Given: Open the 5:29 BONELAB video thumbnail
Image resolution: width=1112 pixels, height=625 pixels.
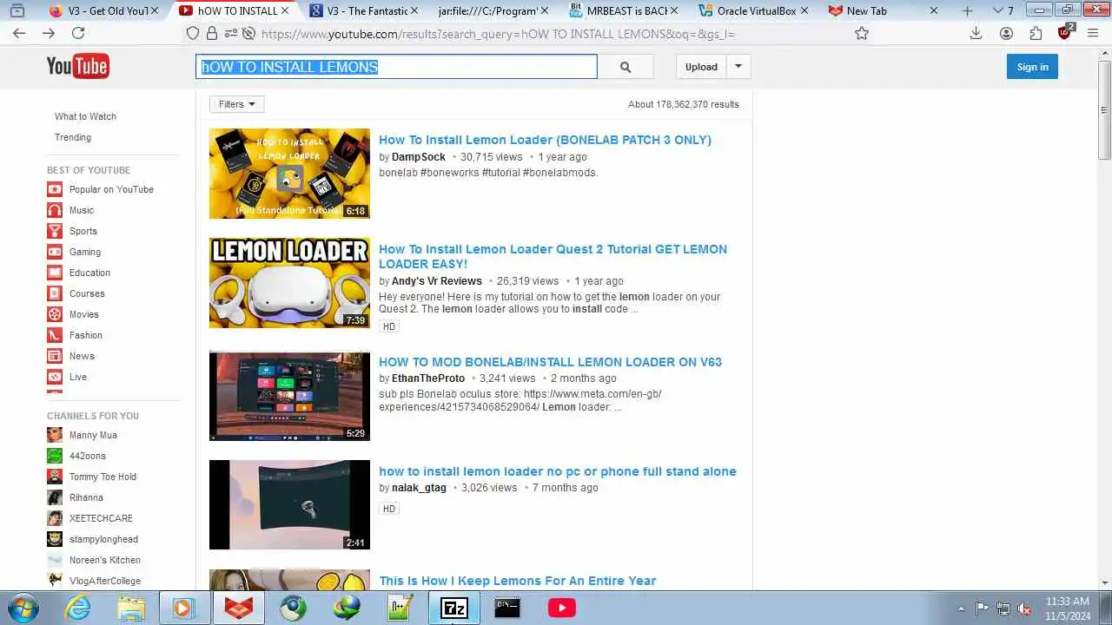Looking at the screenshot, I should pyautogui.click(x=289, y=396).
